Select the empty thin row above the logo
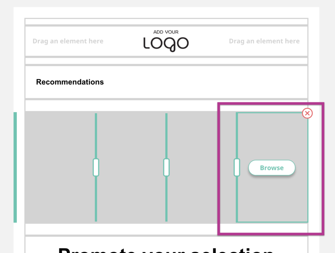This screenshot has width=335, height=253. [x=166, y=21]
